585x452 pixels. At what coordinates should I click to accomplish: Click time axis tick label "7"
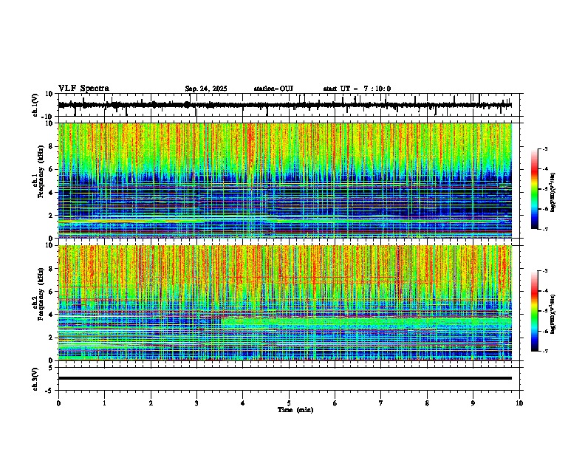pyautogui.click(x=381, y=403)
